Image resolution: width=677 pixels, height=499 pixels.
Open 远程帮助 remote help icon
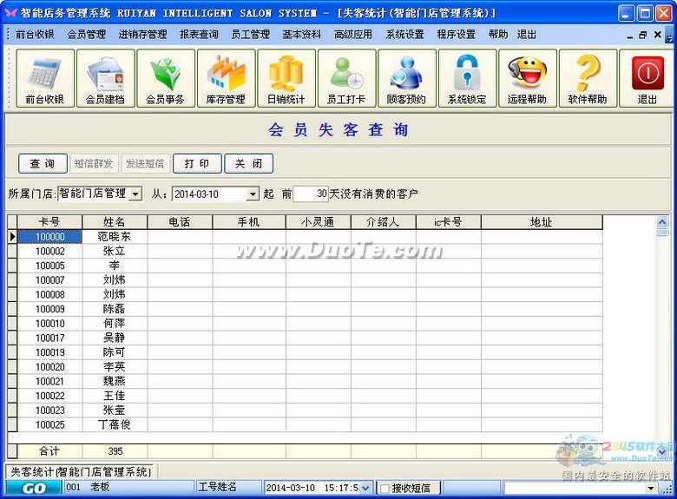pyautogui.click(x=527, y=78)
